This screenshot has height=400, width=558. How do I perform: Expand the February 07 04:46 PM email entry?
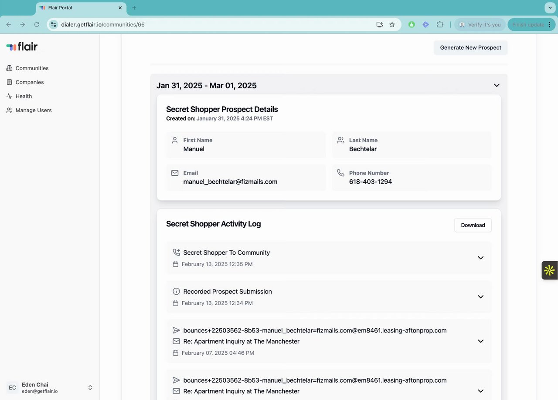coord(480,341)
